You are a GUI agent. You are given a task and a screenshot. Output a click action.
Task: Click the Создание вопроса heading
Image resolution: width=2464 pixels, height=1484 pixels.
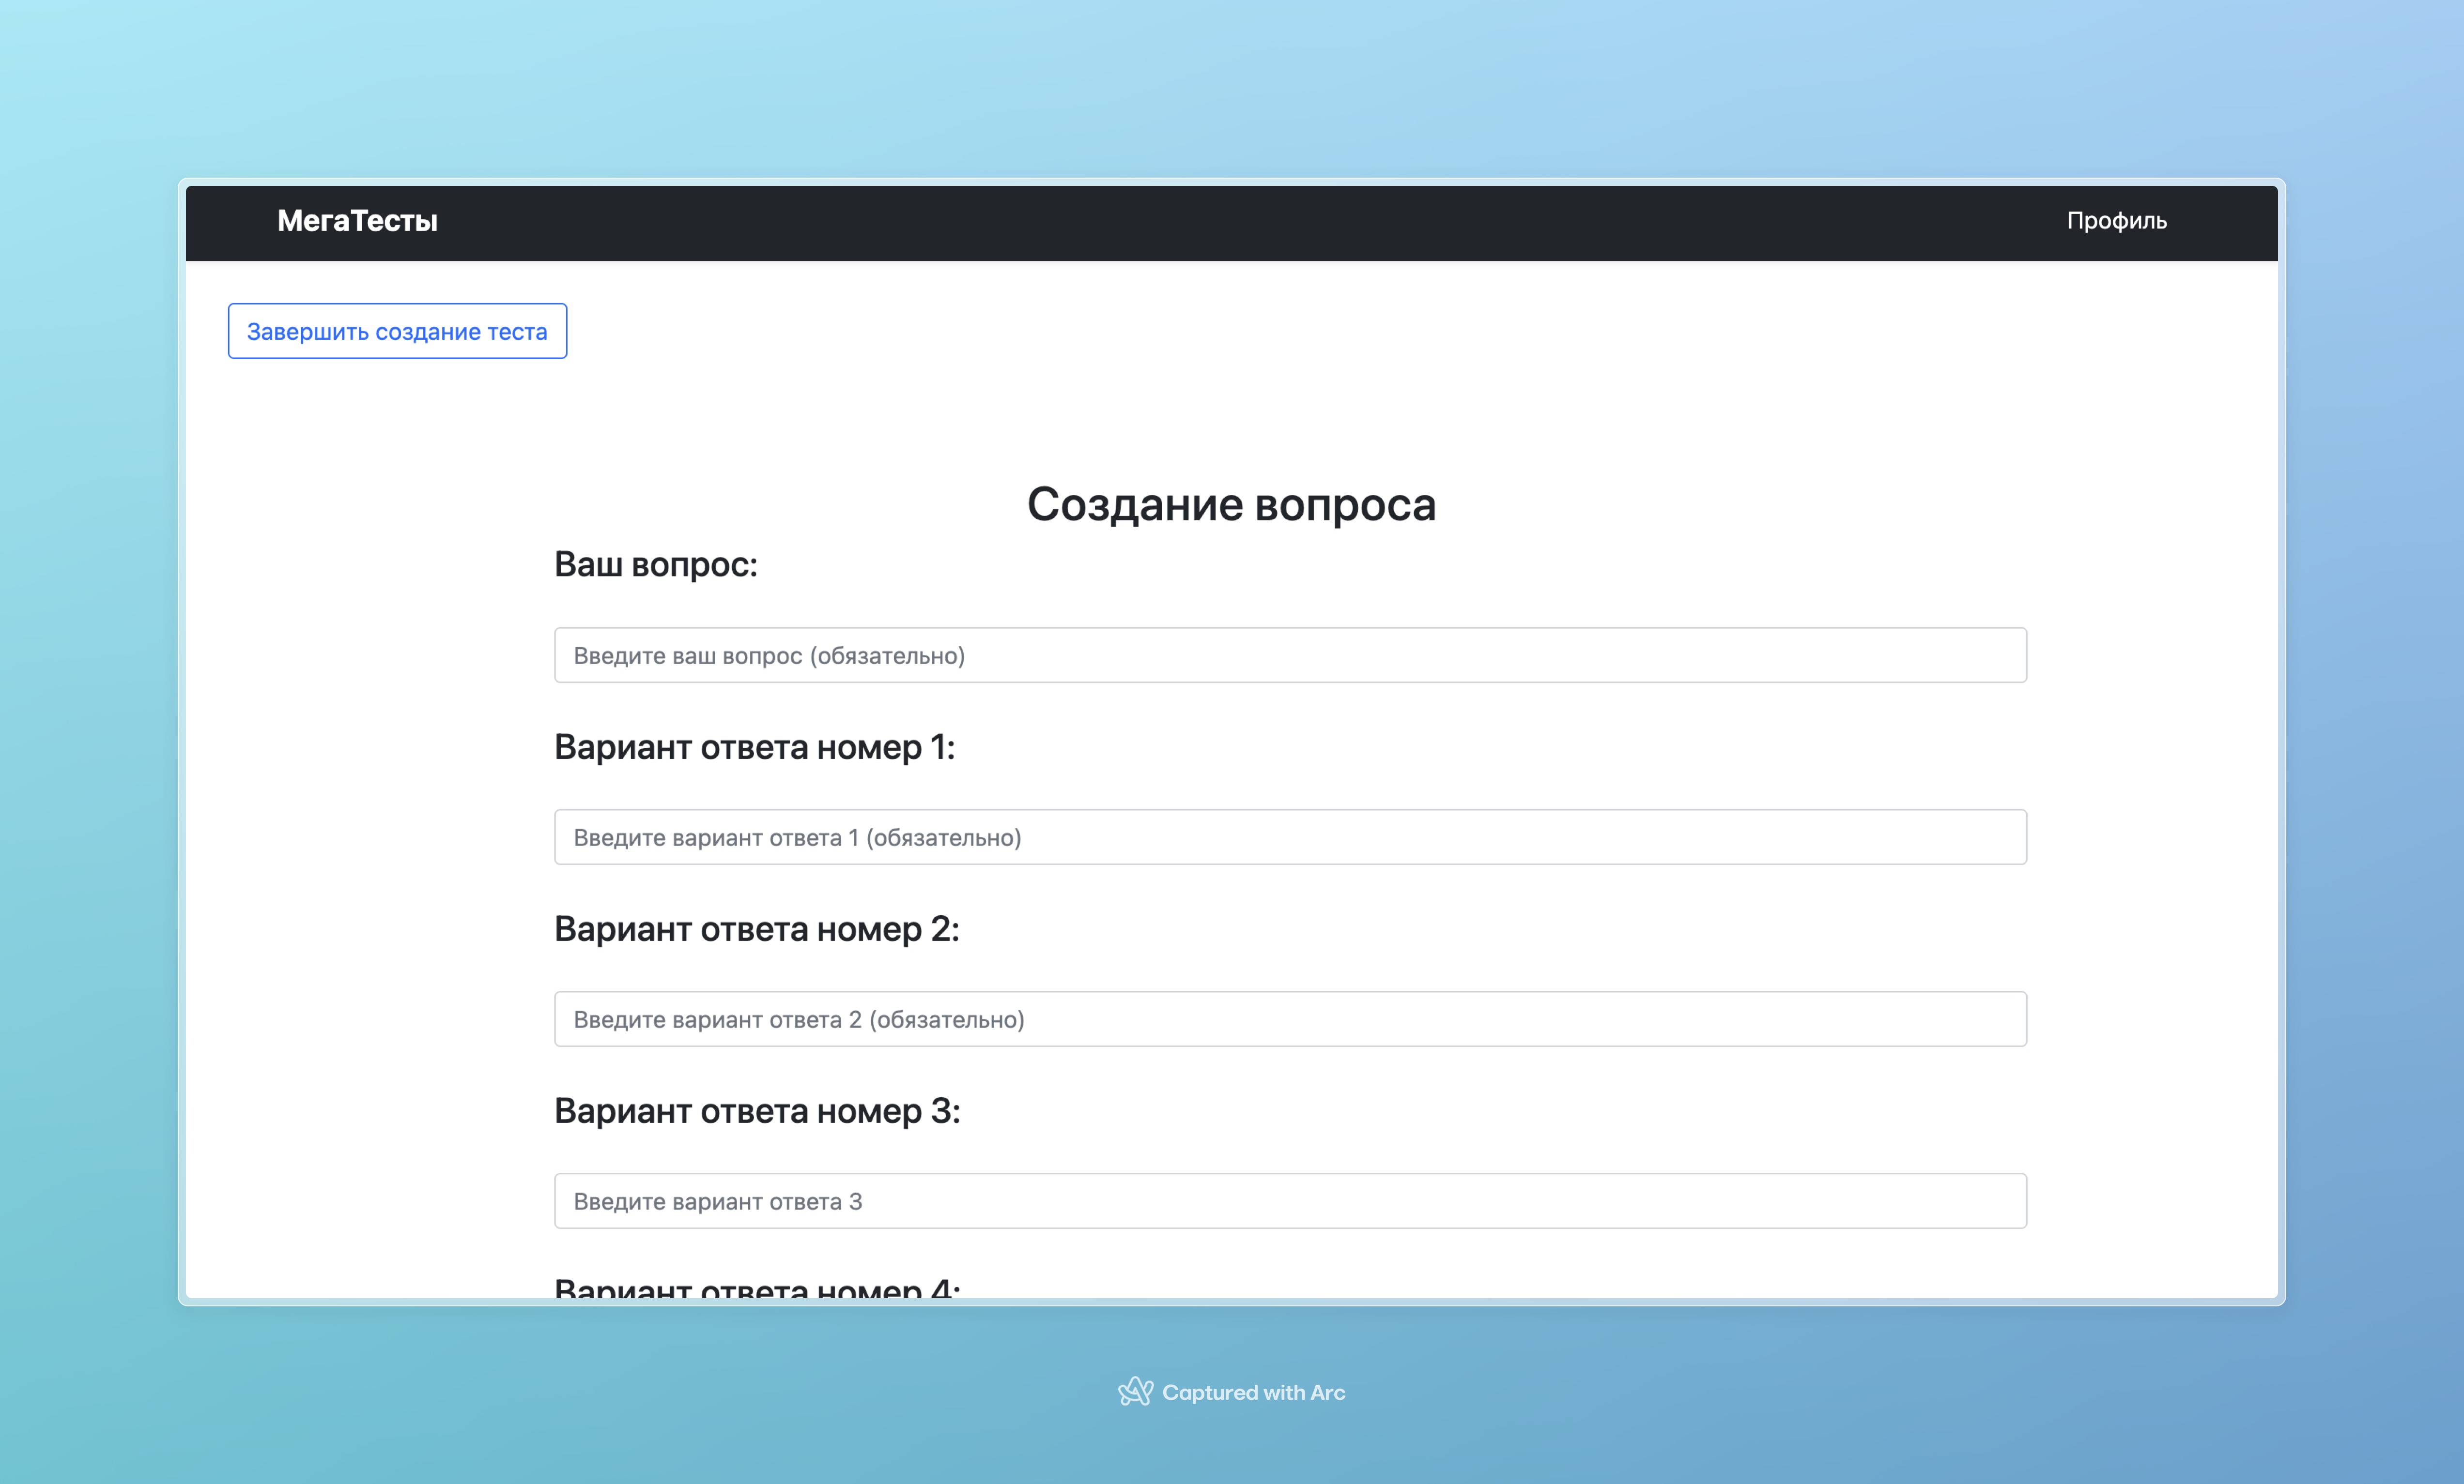pos(1231,505)
